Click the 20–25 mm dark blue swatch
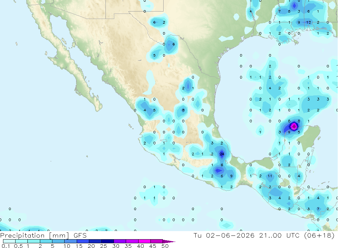The image size is (338, 248). 95,241
